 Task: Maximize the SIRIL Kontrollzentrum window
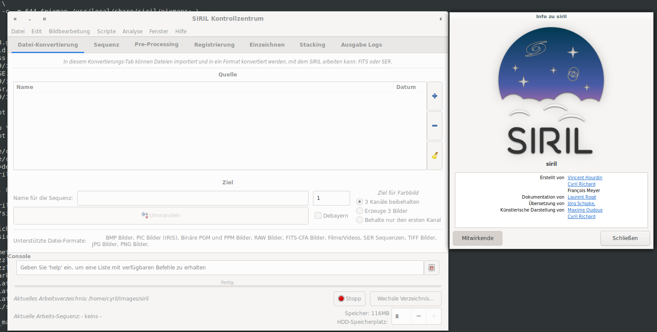tap(44, 19)
